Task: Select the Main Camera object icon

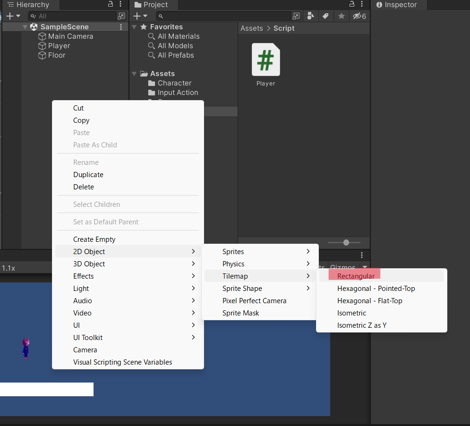Action: (42, 36)
